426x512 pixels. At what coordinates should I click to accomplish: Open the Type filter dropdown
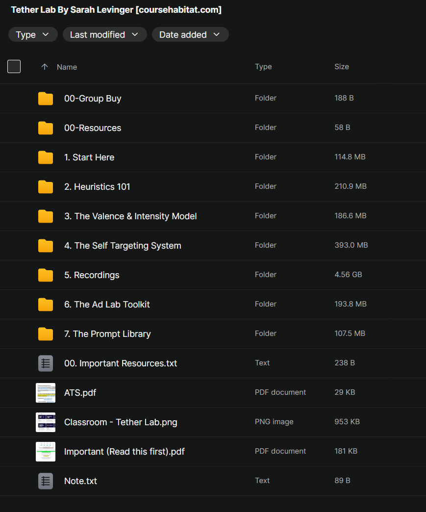33,35
